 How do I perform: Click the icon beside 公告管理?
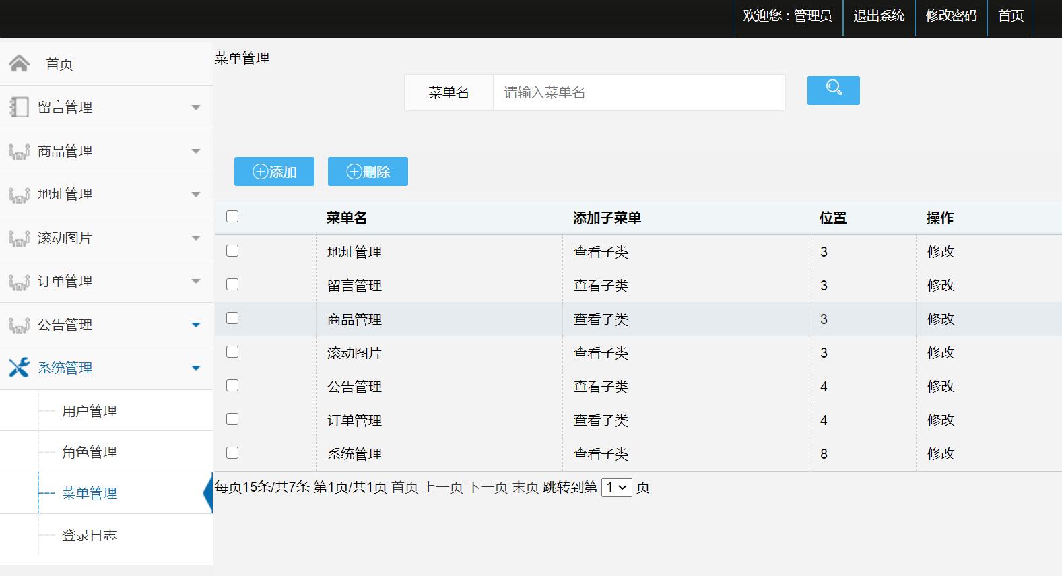click(19, 325)
